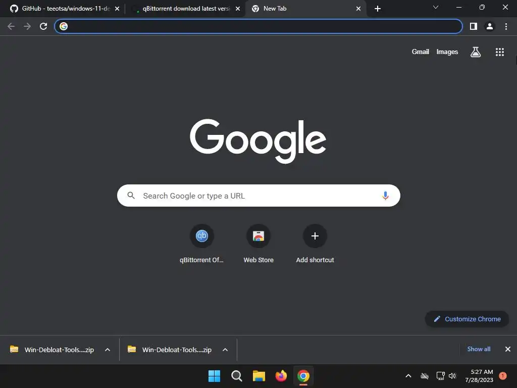The height and width of the screenshot is (388, 517).
Task: Click the Chrome taskbar icon
Action: click(303, 376)
